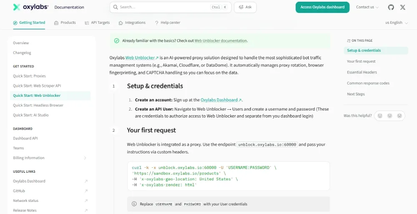Switch to the Getting Started tab

pyautogui.click(x=29, y=23)
